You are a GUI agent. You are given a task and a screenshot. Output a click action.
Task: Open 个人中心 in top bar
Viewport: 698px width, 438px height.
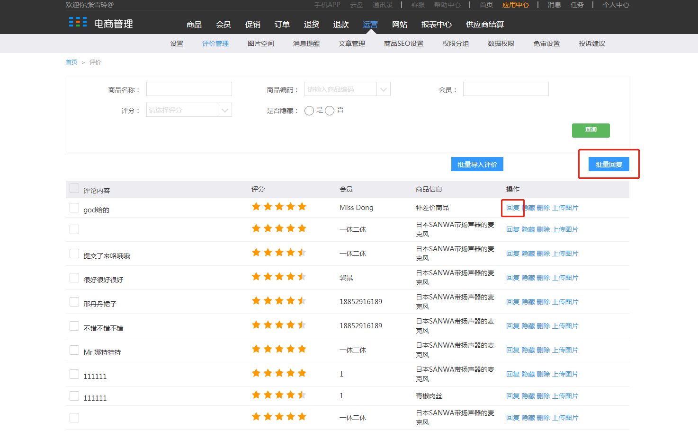[616, 5]
